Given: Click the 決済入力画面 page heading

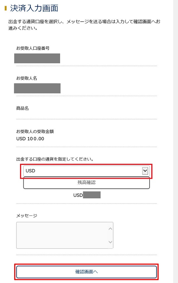Looking at the screenshot, I should [x=34, y=8].
